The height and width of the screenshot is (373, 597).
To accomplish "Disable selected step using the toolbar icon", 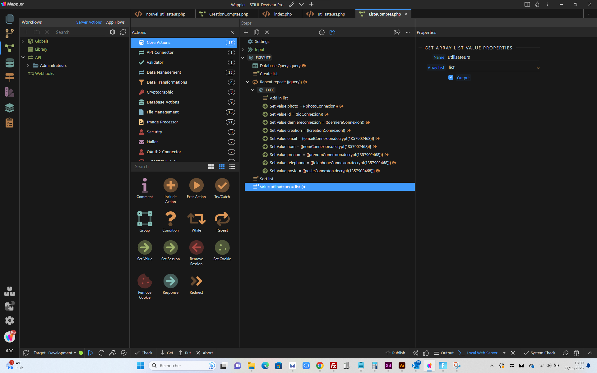I will (x=322, y=32).
